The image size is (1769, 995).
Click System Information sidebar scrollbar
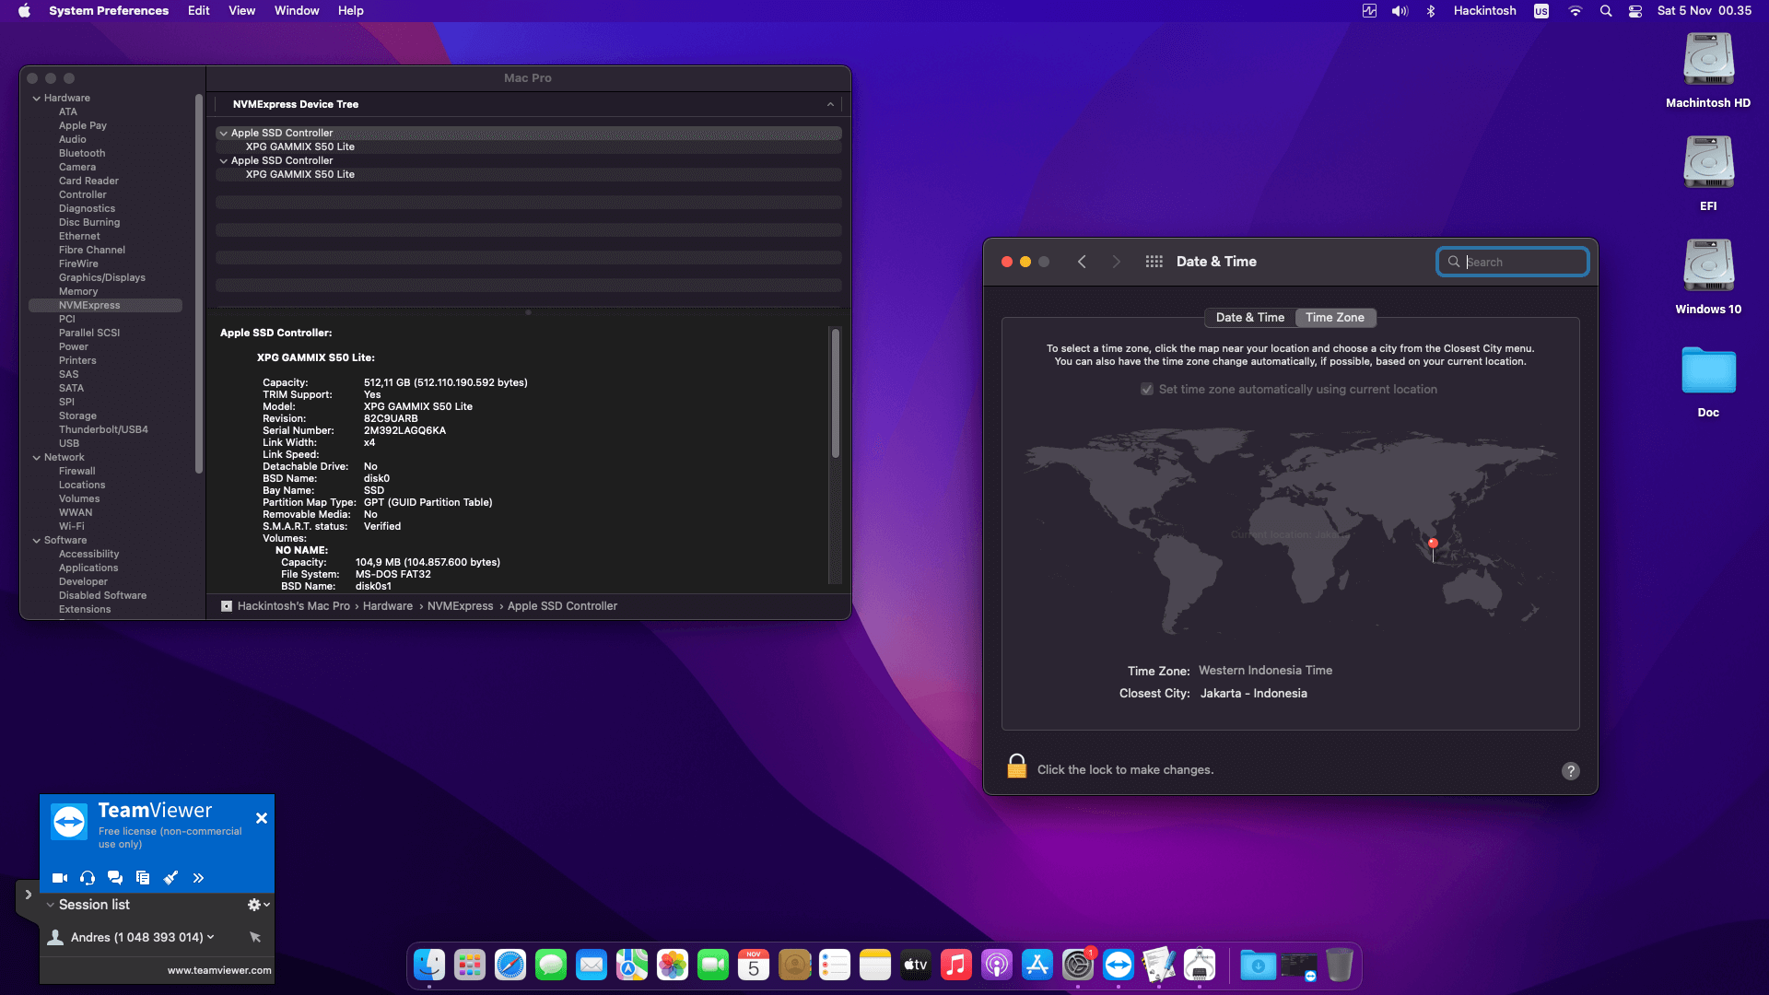tap(199, 284)
